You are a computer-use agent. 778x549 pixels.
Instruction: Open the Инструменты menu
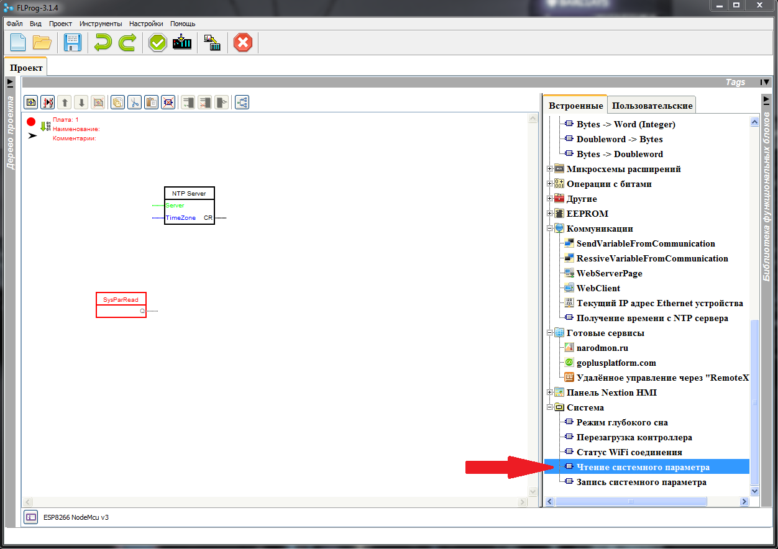101,24
